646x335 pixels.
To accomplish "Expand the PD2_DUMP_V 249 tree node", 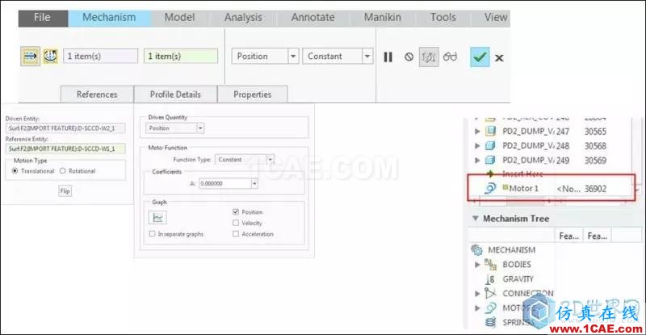I will (x=477, y=161).
